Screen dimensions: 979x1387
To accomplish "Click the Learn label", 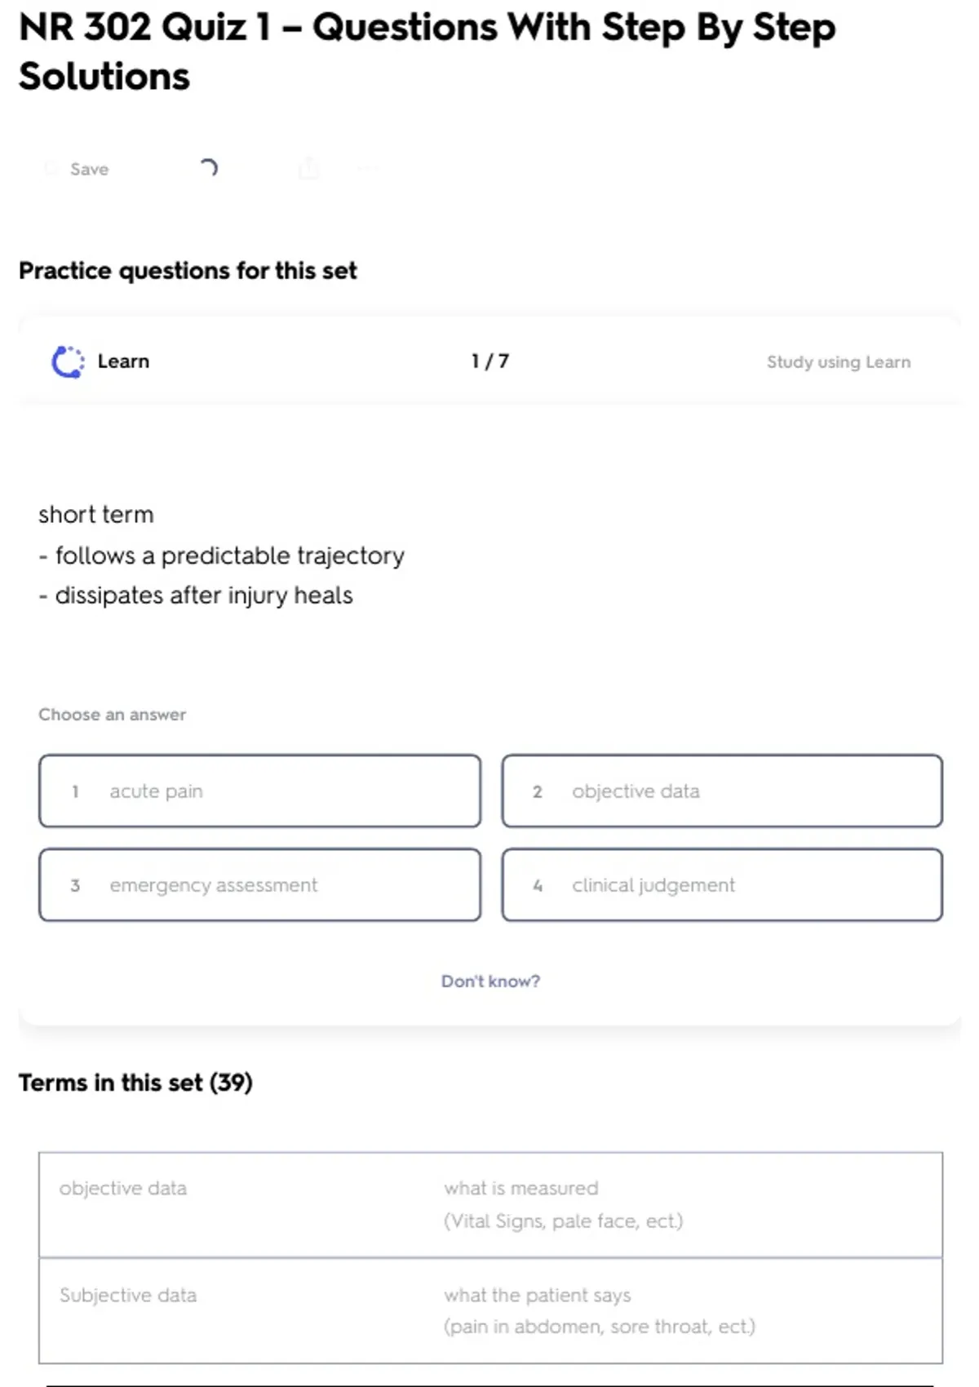I will coord(123,361).
